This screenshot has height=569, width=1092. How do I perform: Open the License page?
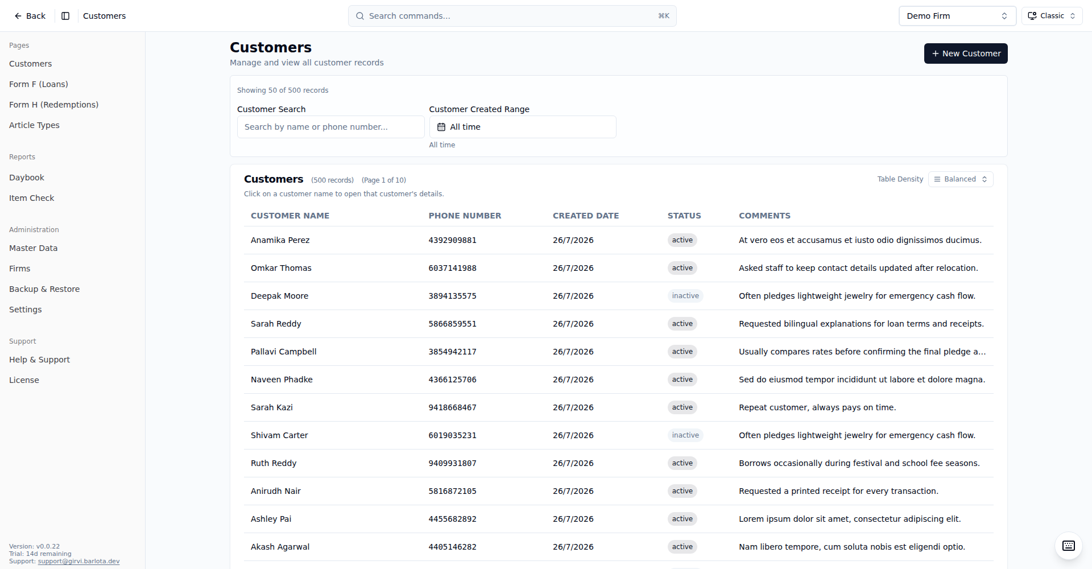pos(24,380)
